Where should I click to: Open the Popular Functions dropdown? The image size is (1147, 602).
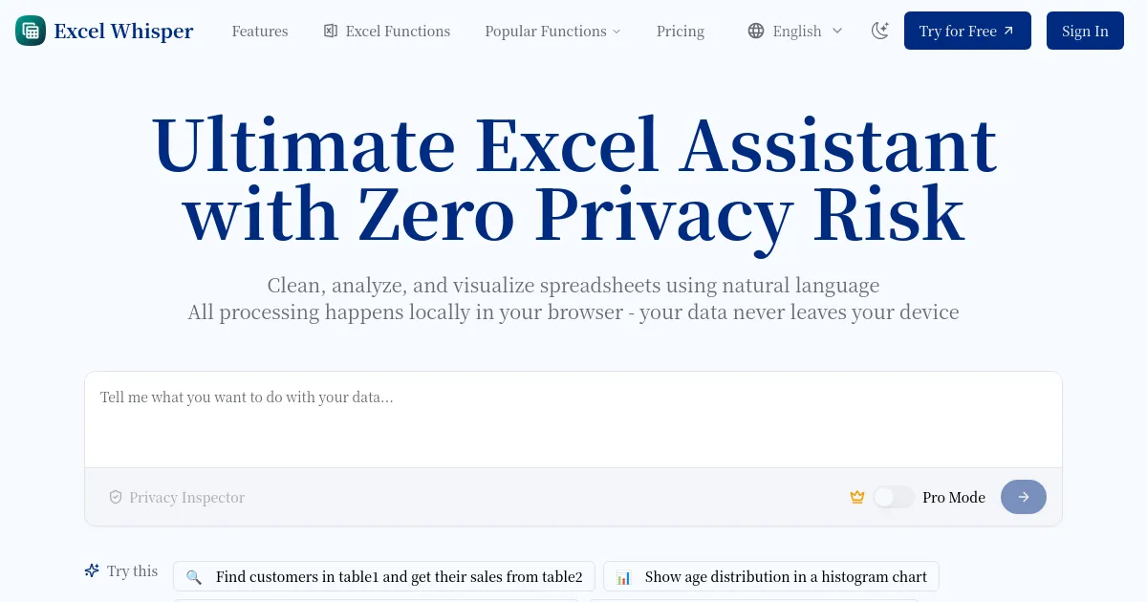[x=552, y=31]
